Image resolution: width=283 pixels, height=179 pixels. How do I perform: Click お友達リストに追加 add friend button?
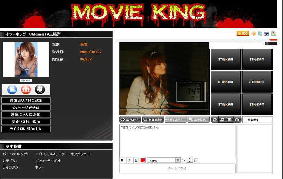pyautogui.click(x=26, y=100)
